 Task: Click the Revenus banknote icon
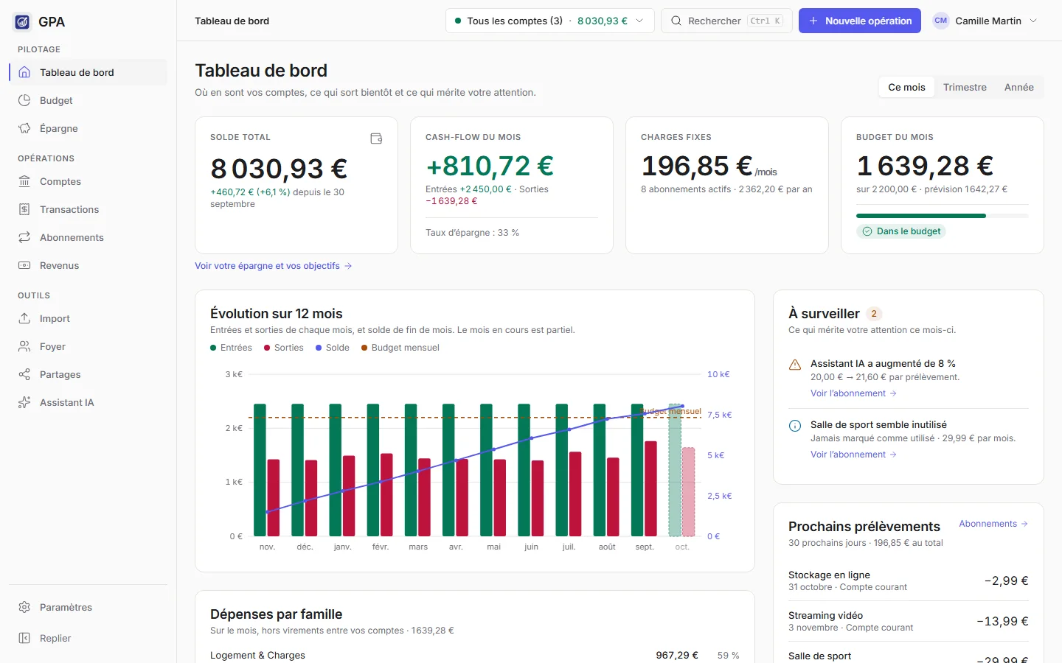point(24,265)
